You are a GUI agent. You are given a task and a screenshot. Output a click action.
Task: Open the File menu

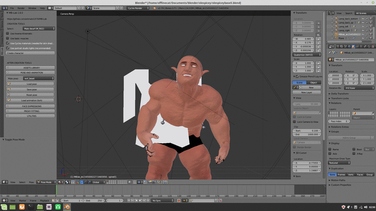(x=12, y=8)
